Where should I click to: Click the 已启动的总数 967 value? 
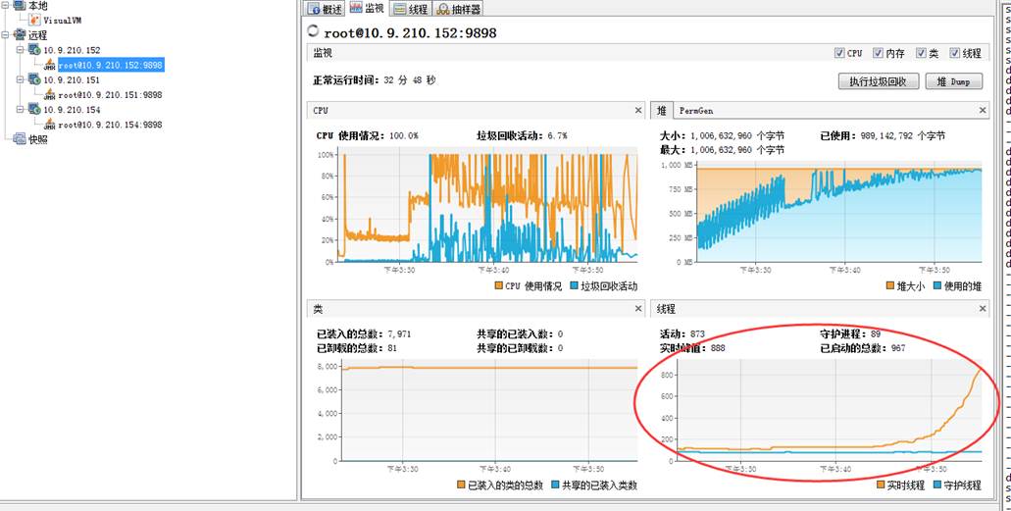897,348
